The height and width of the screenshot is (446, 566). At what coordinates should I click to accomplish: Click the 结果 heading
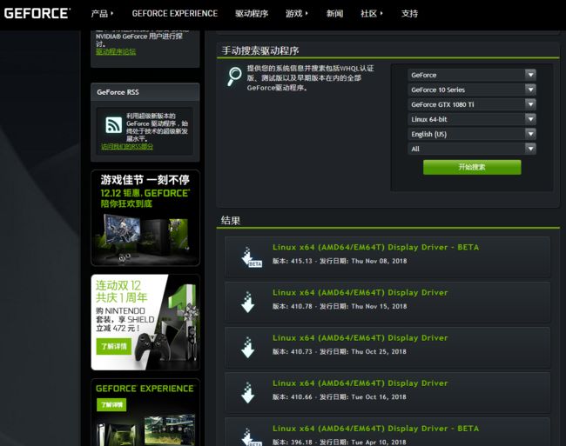(231, 221)
